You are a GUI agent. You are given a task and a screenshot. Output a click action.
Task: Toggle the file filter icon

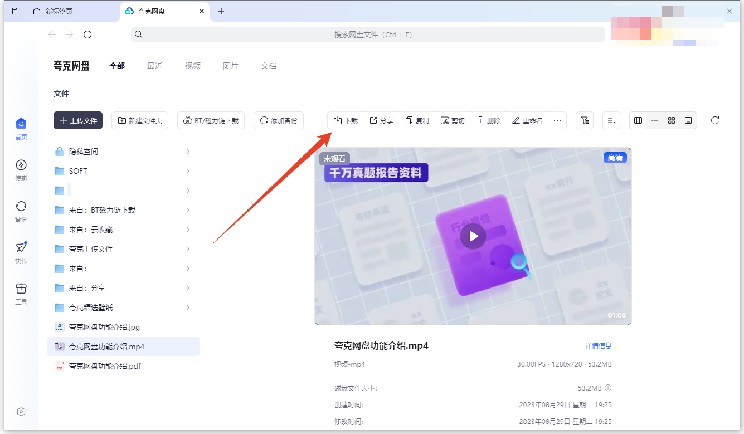[x=584, y=120]
